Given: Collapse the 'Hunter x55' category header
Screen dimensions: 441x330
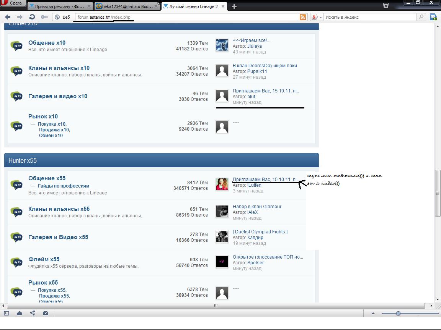Looking at the screenshot, I should coord(162,160).
